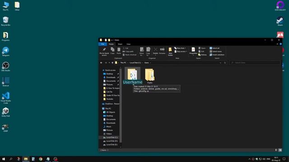
Task: Open the Recycle Bin on the desktop
Action: 5,21
